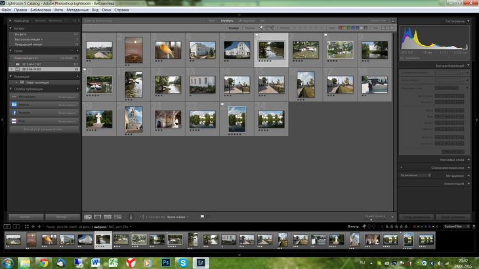This screenshot has width=479, height=269.
Task: Open Skype from the taskbar
Action: click(183, 262)
